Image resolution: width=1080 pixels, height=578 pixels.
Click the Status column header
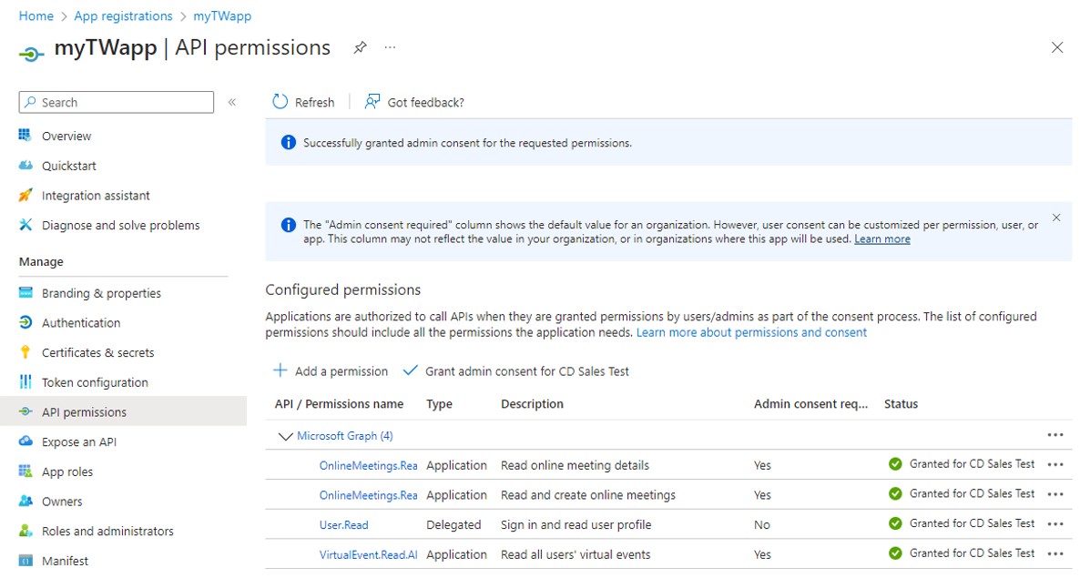(x=901, y=404)
